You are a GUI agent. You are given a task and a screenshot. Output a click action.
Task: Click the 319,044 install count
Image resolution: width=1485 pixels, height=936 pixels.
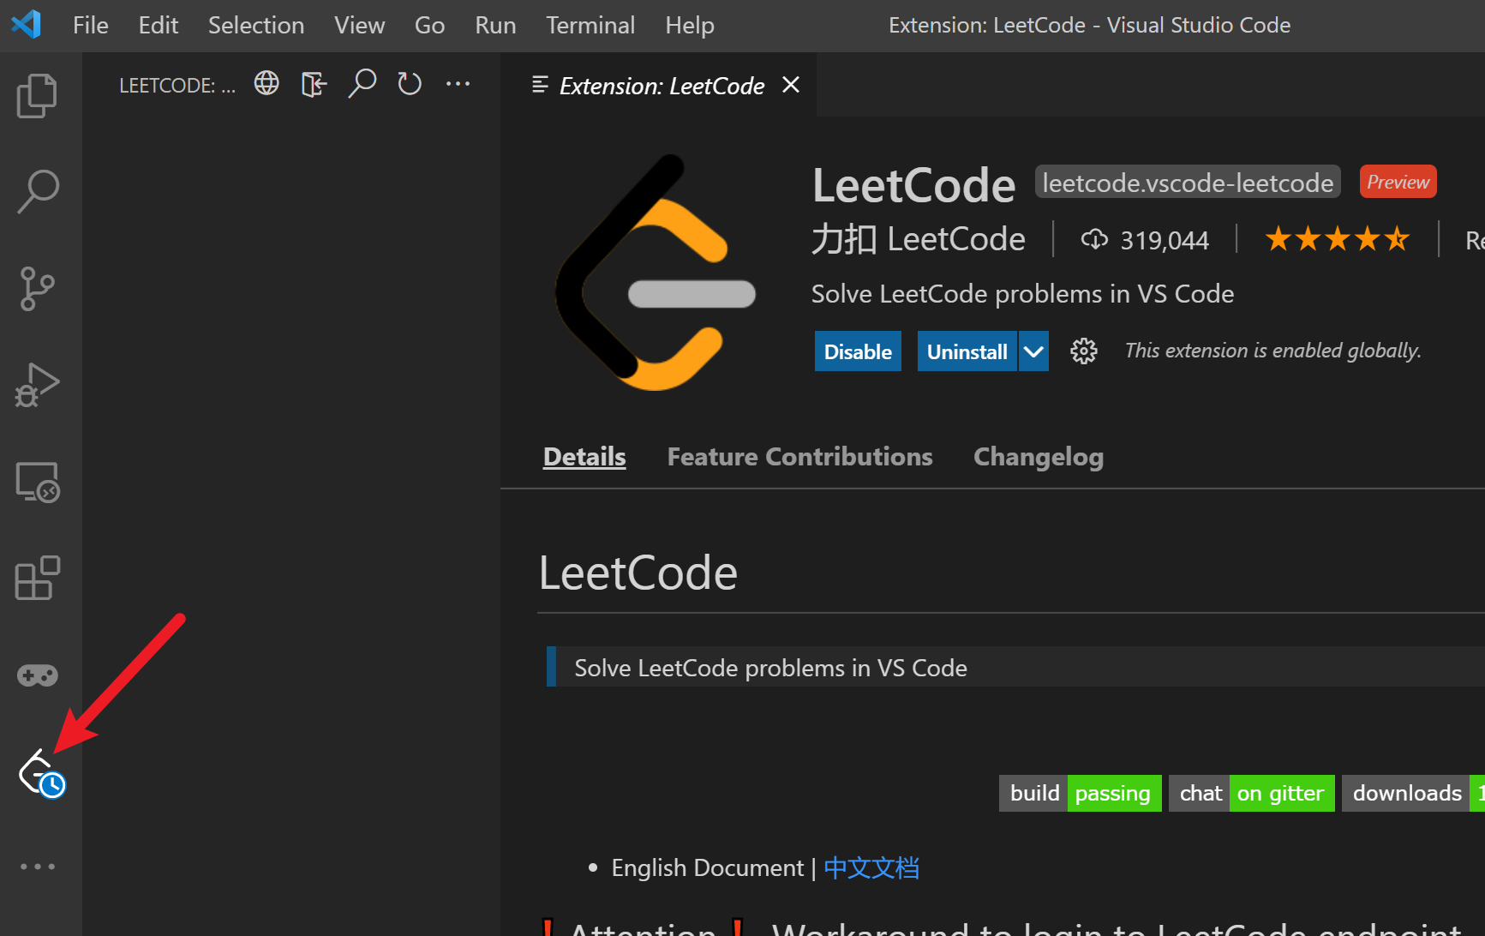coord(1165,240)
